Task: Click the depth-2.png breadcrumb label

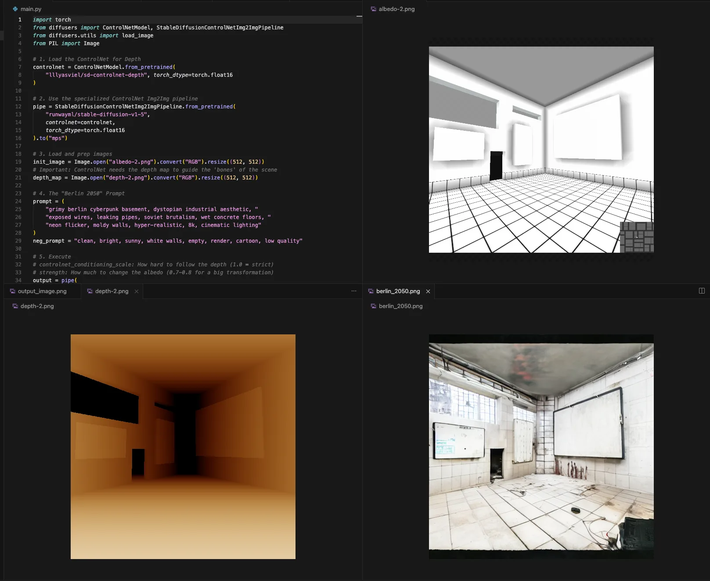Action: pyautogui.click(x=37, y=306)
